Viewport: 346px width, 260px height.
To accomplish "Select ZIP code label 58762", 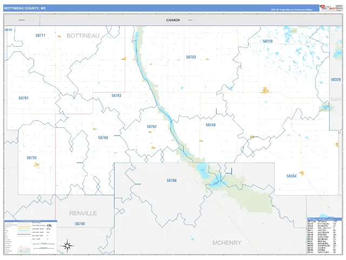I will 151,127.
